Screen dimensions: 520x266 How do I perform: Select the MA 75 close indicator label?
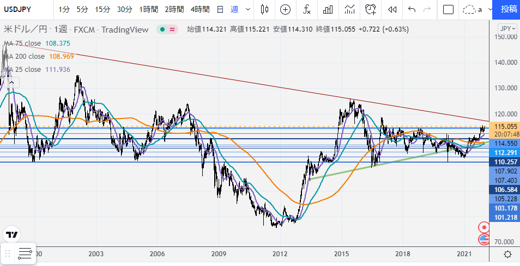click(x=22, y=44)
